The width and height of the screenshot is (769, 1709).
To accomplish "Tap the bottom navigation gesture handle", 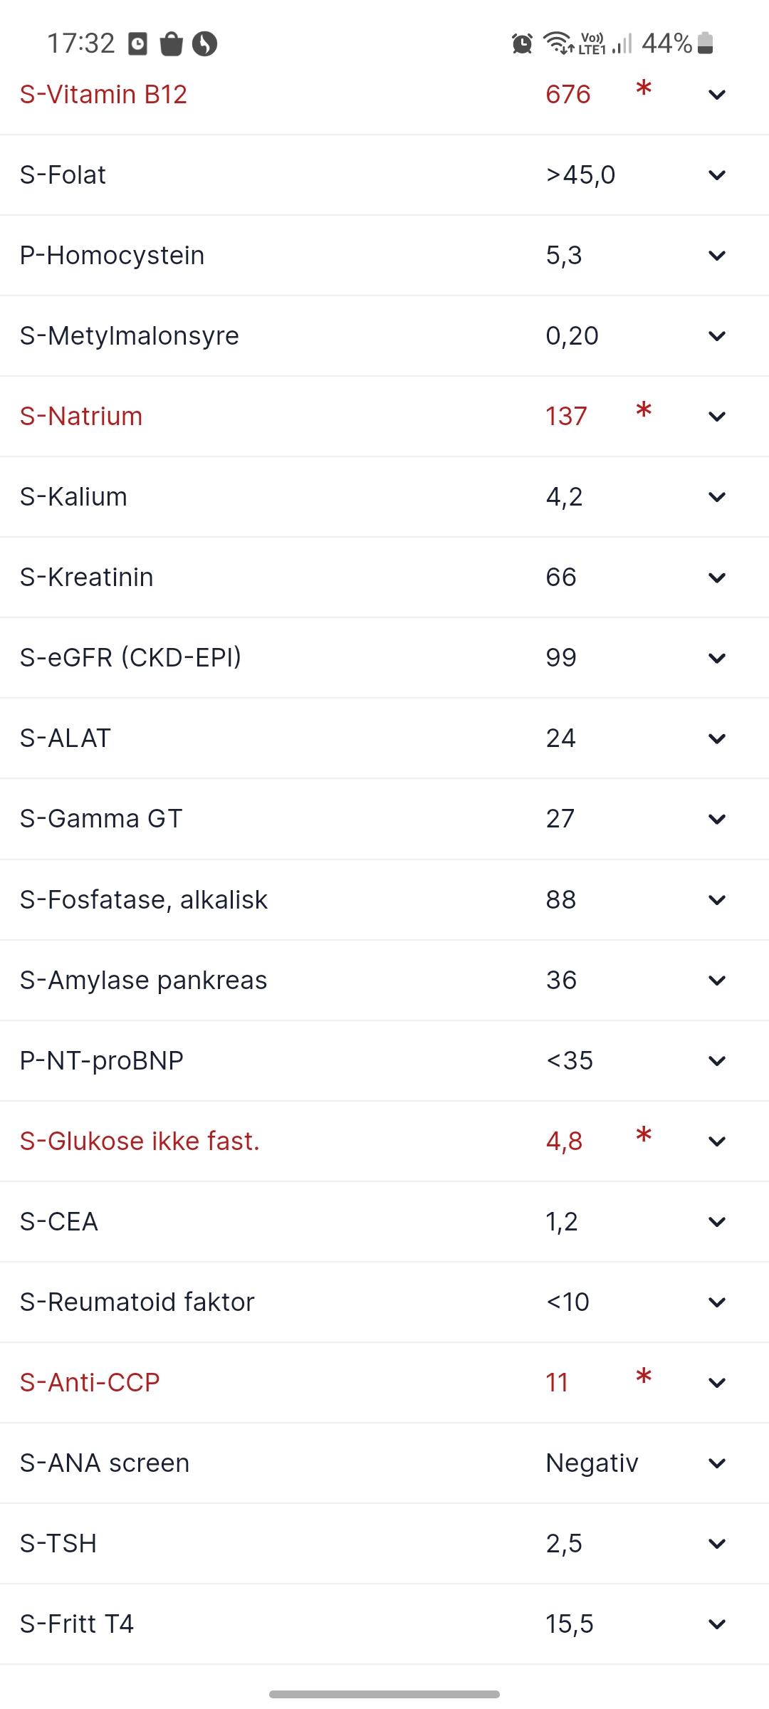I will point(384,1694).
